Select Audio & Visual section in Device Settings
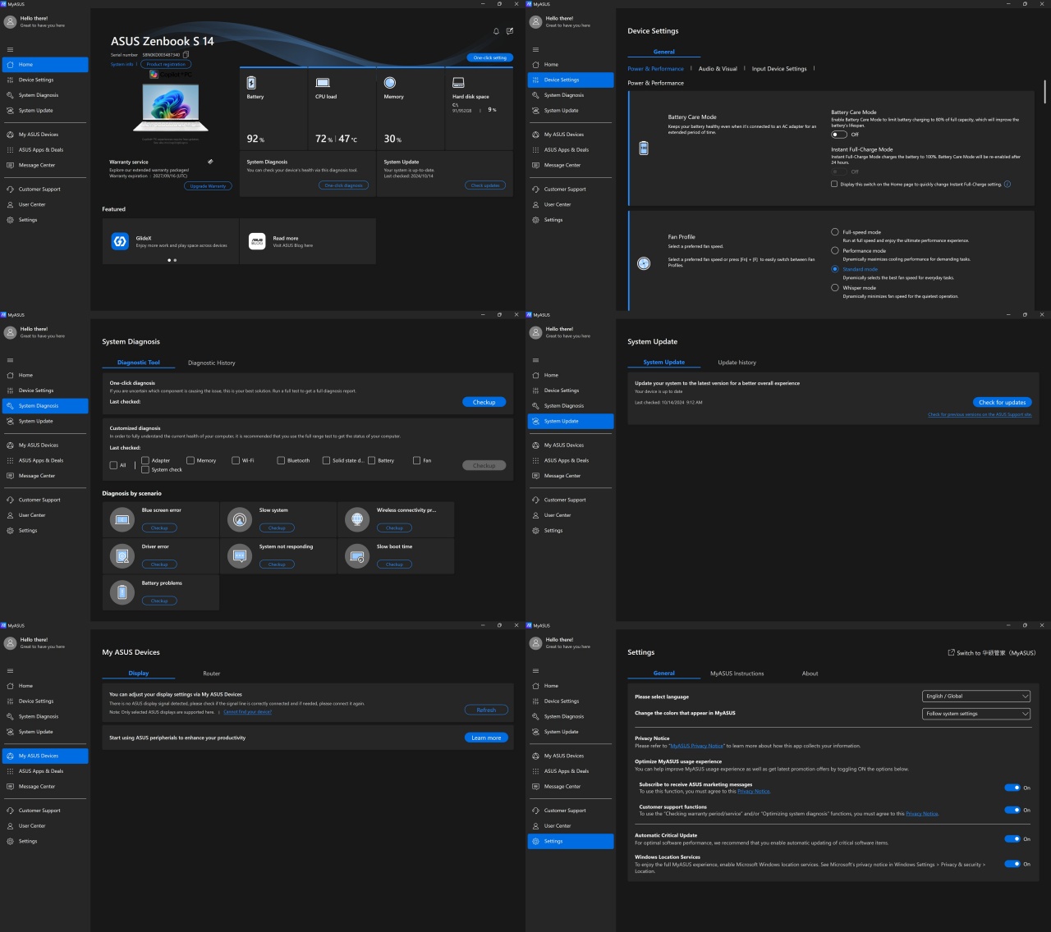The width and height of the screenshot is (1051, 932). coord(718,69)
